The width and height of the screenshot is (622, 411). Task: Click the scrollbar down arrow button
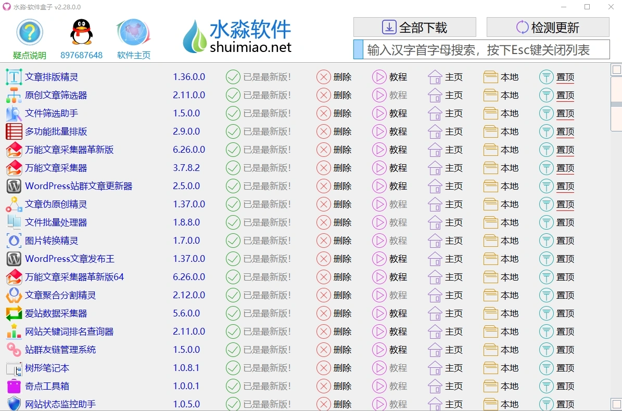point(616,404)
